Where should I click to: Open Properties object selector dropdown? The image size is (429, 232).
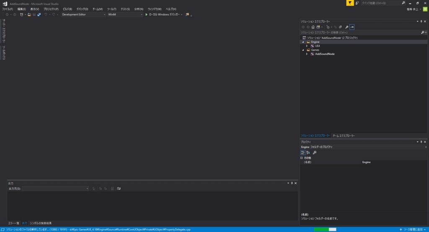coord(426,147)
